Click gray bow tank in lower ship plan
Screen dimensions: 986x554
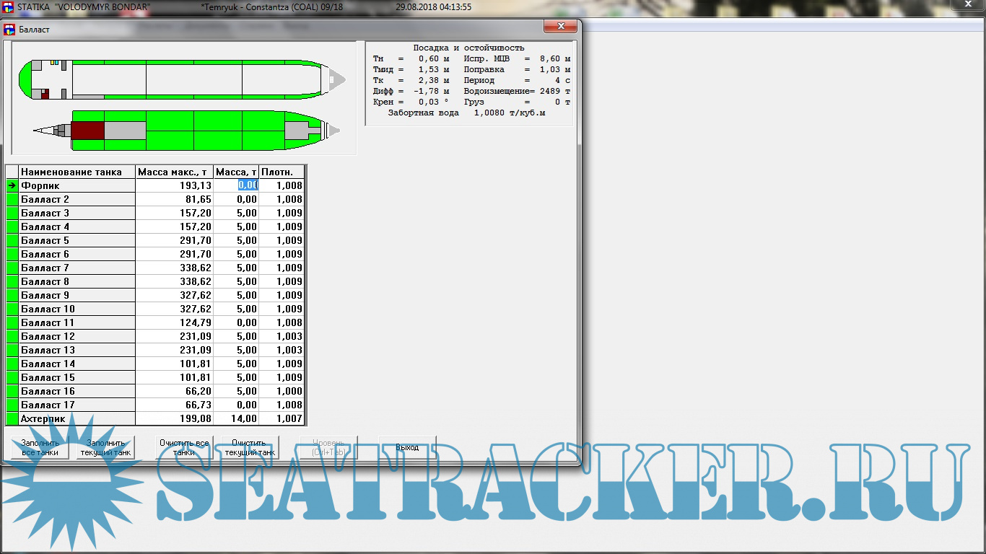[x=296, y=131]
